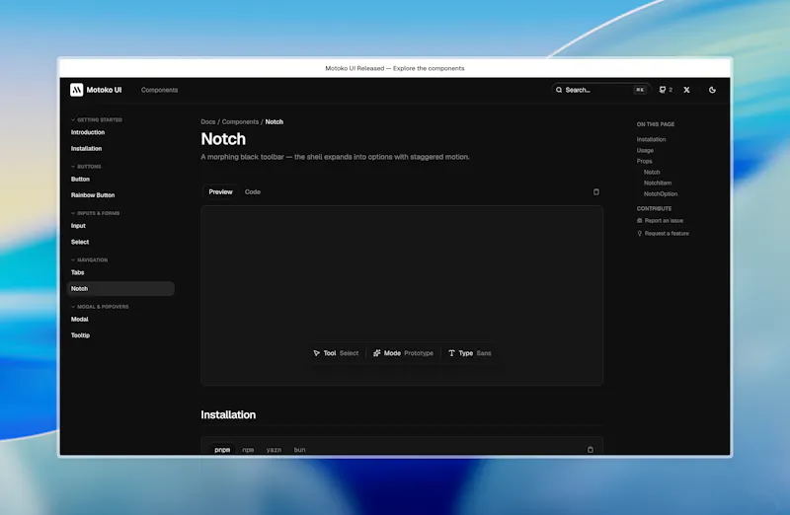Open the X (Twitter) icon link

tap(686, 90)
